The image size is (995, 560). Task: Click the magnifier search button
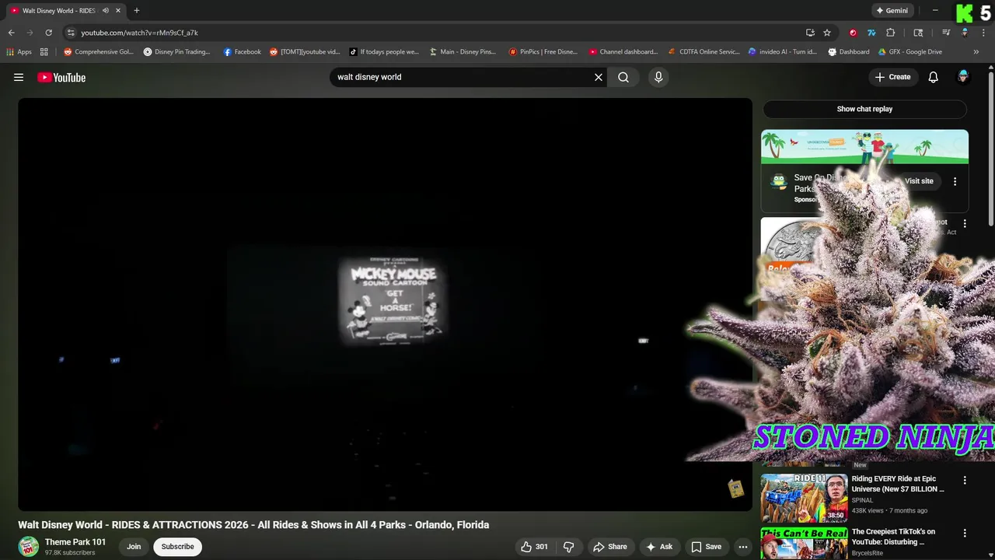pyautogui.click(x=623, y=77)
